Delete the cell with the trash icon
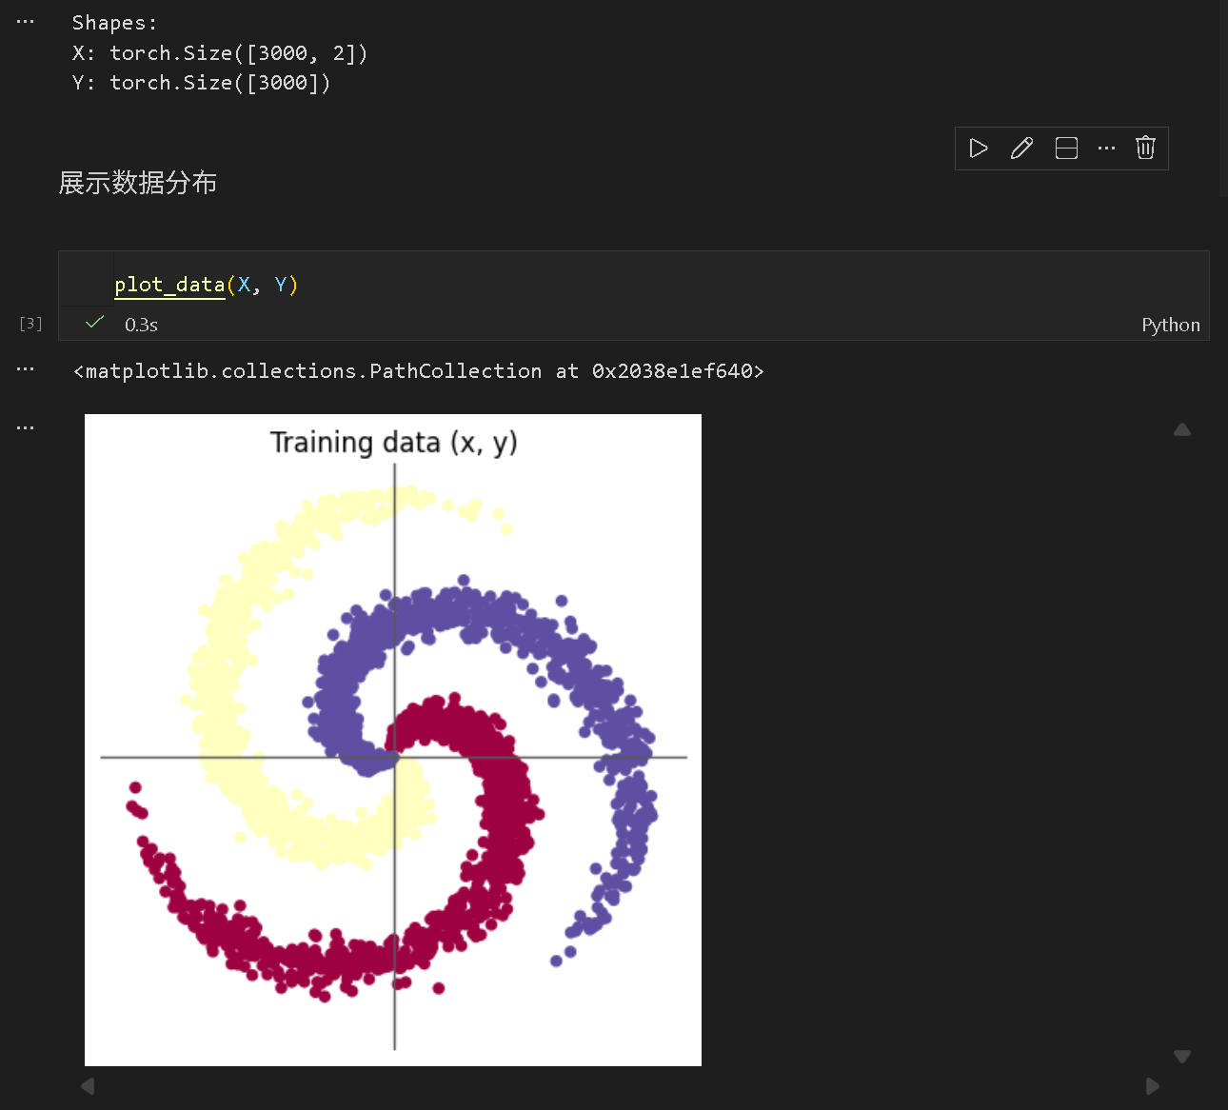 1145,149
